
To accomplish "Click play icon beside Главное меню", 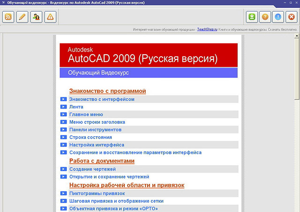I will pyautogui.click(x=64, y=114).
